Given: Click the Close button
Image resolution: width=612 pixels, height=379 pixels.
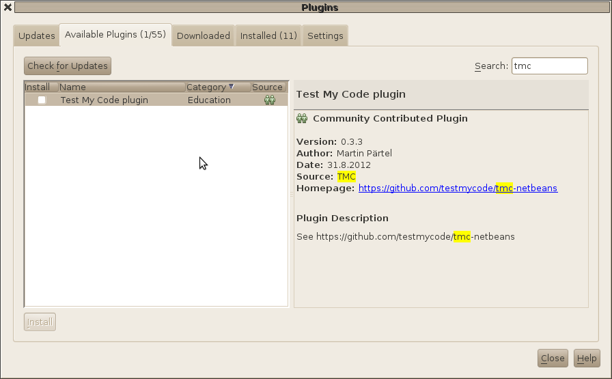Looking at the screenshot, I should 553,359.
